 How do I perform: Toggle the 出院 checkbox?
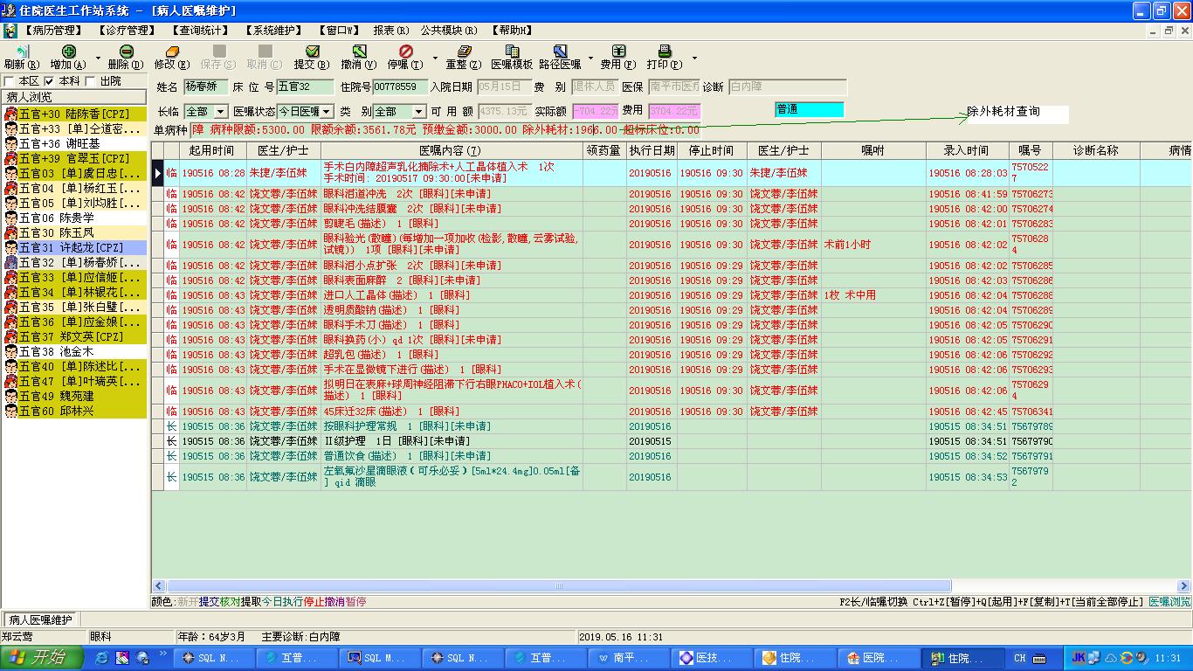pyautogui.click(x=90, y=81)
